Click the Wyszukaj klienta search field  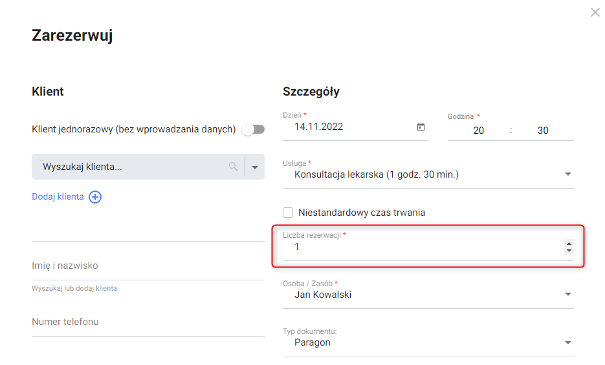[x=129, y=167]
